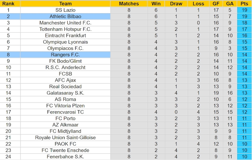Viewport: 252px width, 160px height.
Task: Open the SS Lazio team link
Action: coord(65,10)
